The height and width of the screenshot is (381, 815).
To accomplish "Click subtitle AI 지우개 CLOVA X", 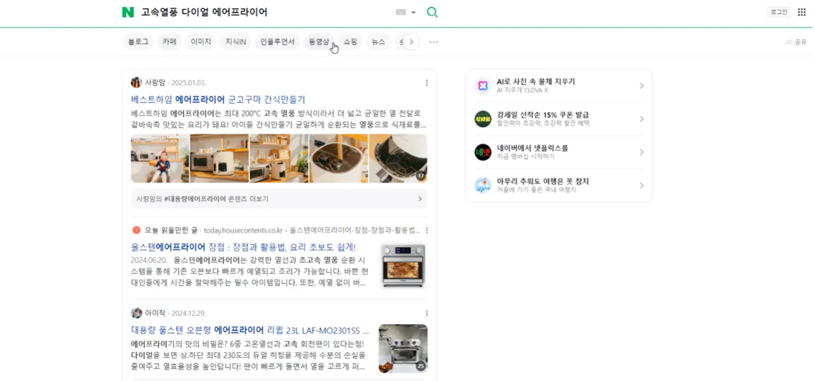I will coord(522,91).
